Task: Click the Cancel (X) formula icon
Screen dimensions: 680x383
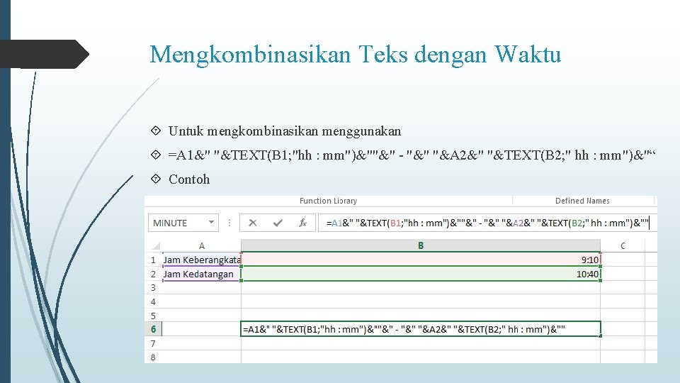Action: tap(252, 223)
